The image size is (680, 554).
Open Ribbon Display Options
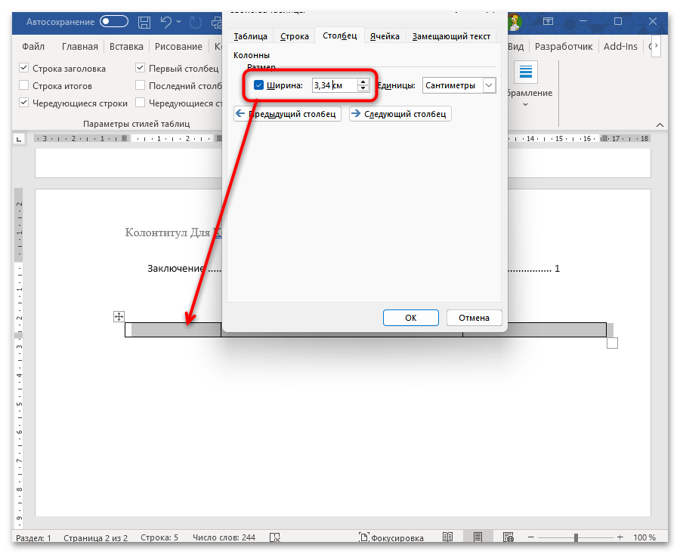(x=549, y=21)
